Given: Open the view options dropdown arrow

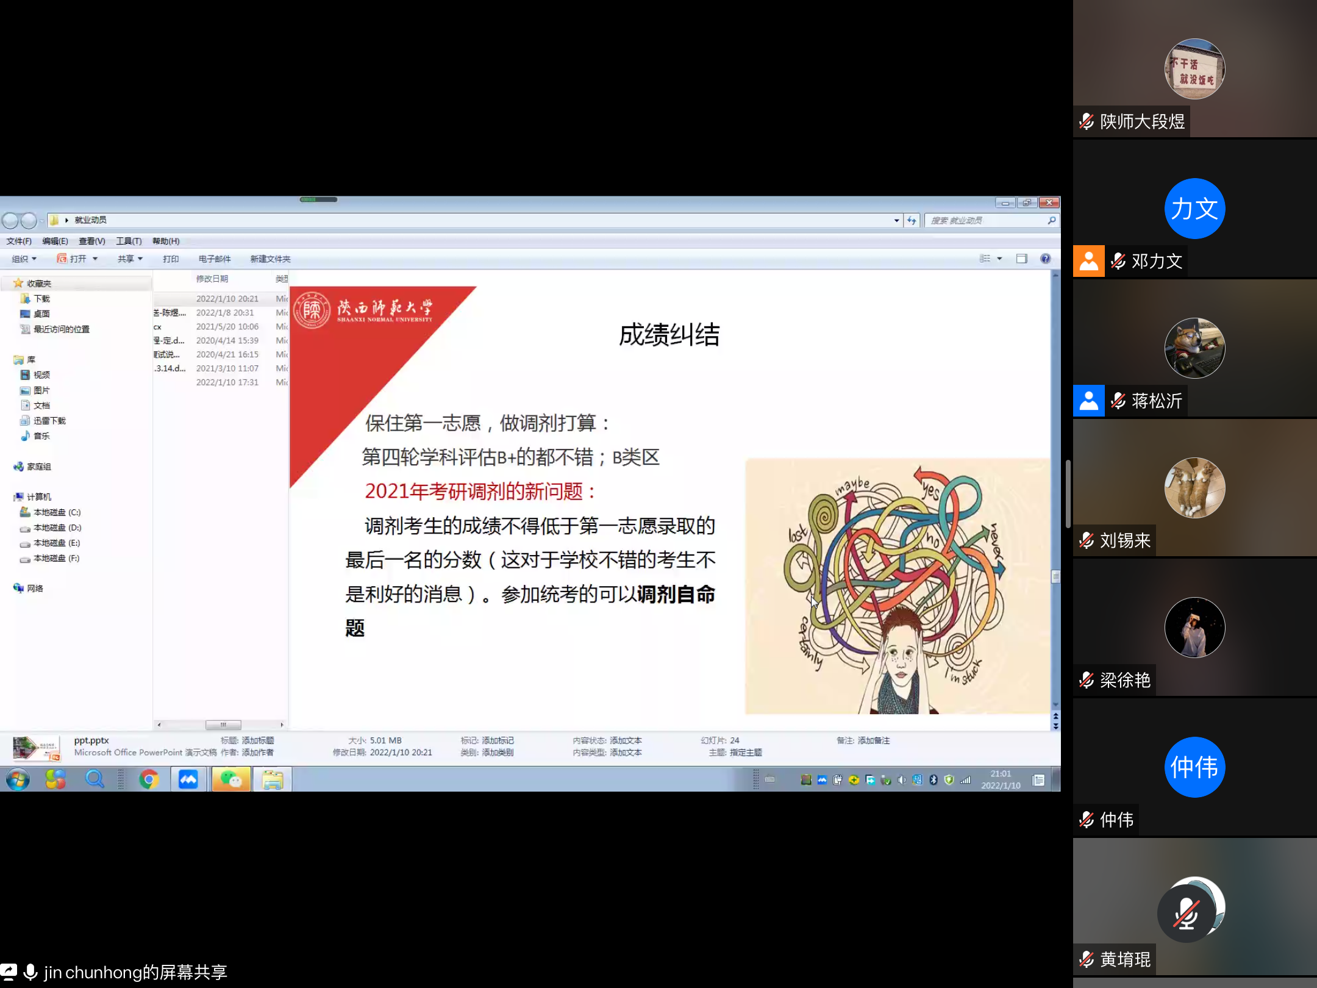Looking at the screenshot, I should [999, 259].
